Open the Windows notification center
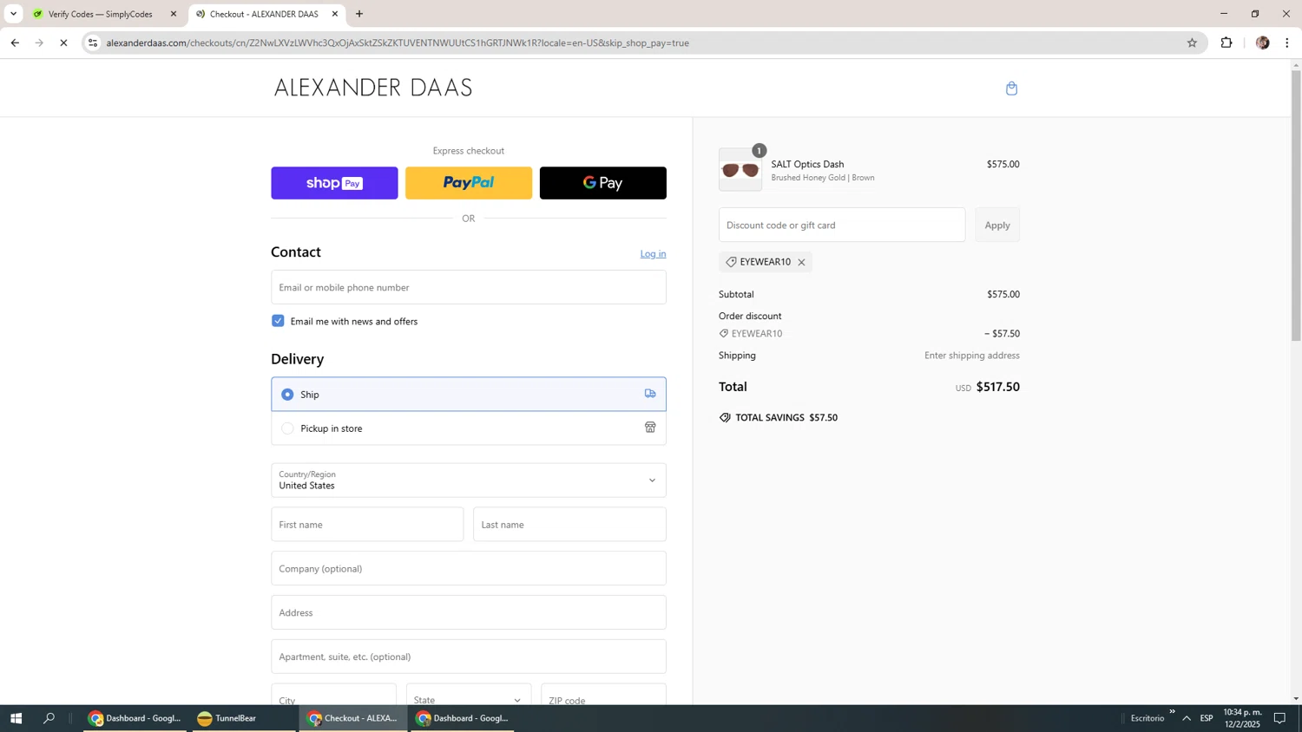 pyautogui.click(x=1279, y=718)
